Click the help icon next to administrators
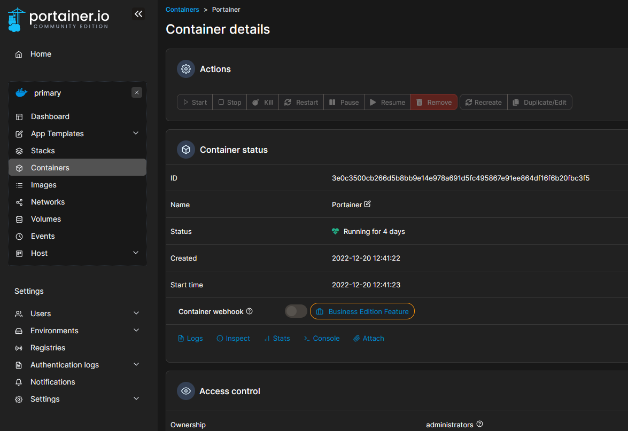 point(479,424)
